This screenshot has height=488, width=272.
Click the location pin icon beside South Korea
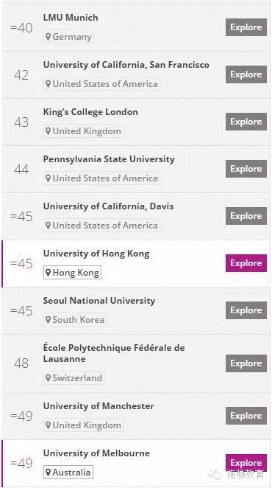click(48, 320)
